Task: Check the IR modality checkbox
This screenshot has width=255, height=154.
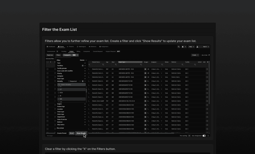Action: (59, 96)
